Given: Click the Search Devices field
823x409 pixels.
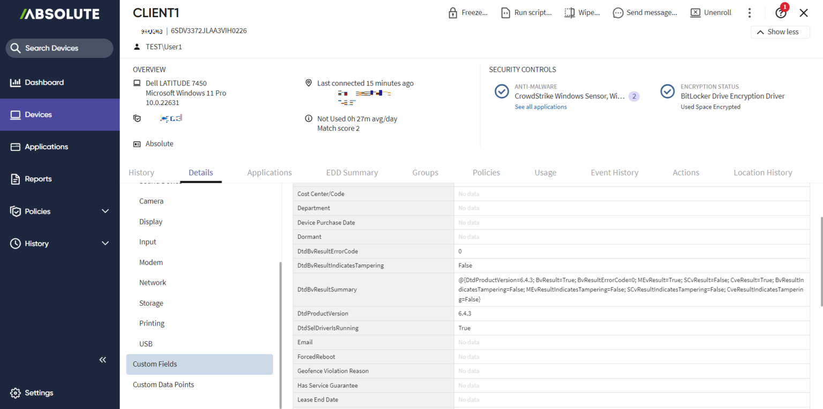Looking at the screenshot, I should coord(59,48).
